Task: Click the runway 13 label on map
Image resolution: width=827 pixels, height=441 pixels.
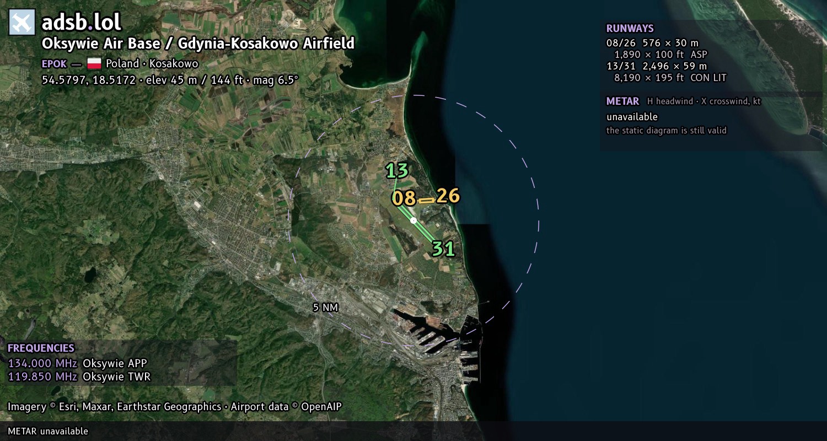Action: (x=397, y=171)
